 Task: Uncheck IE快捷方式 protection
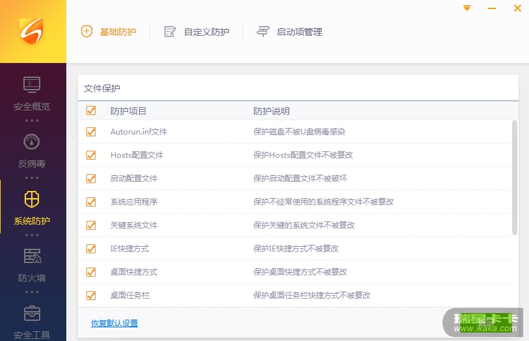click(91, 249)
